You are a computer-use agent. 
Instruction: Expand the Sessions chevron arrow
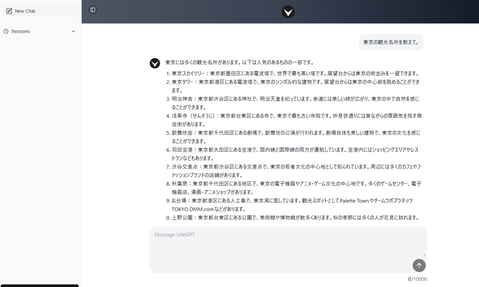[74, 31]
